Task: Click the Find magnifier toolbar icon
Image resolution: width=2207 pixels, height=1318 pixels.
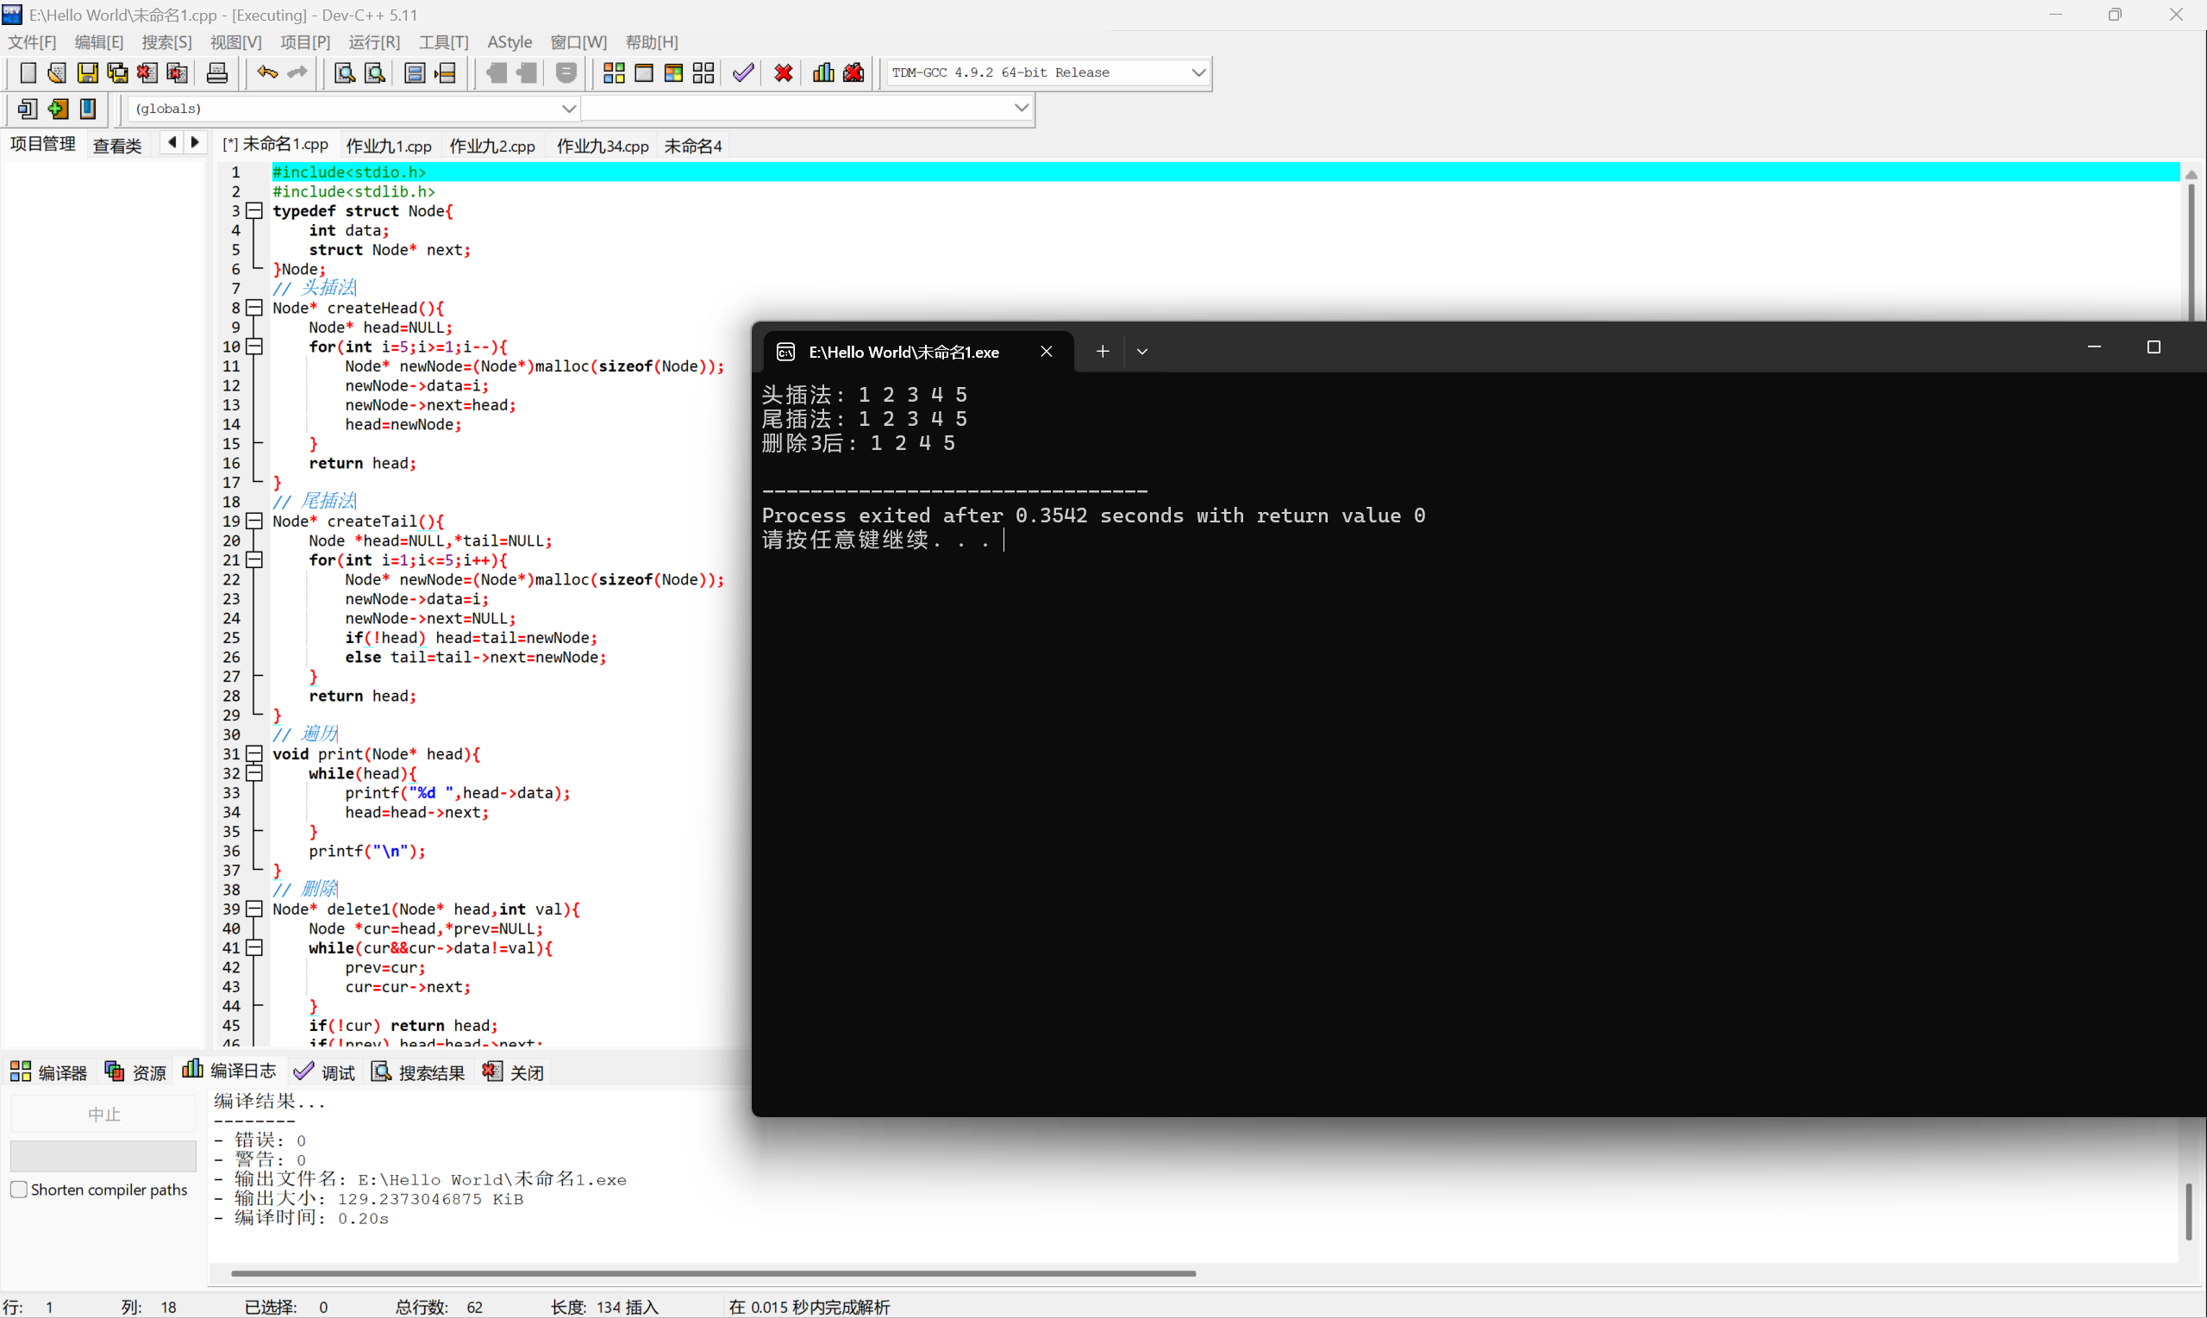Action: pos(345,72)
